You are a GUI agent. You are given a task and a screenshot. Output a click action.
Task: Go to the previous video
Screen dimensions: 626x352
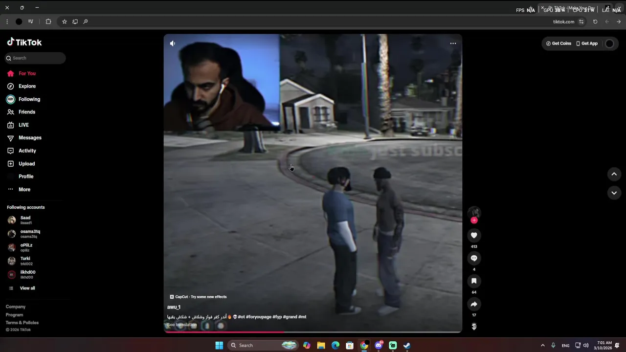point(614,174)
